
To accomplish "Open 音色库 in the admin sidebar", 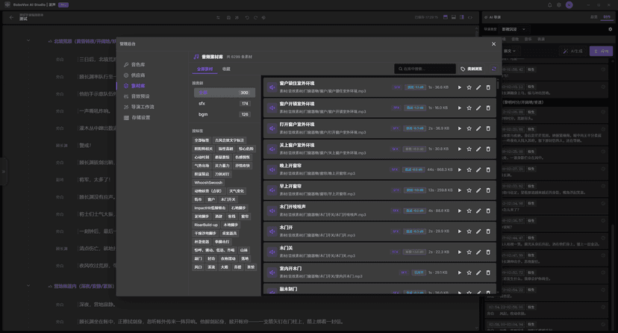I will (x=137, y=65).
